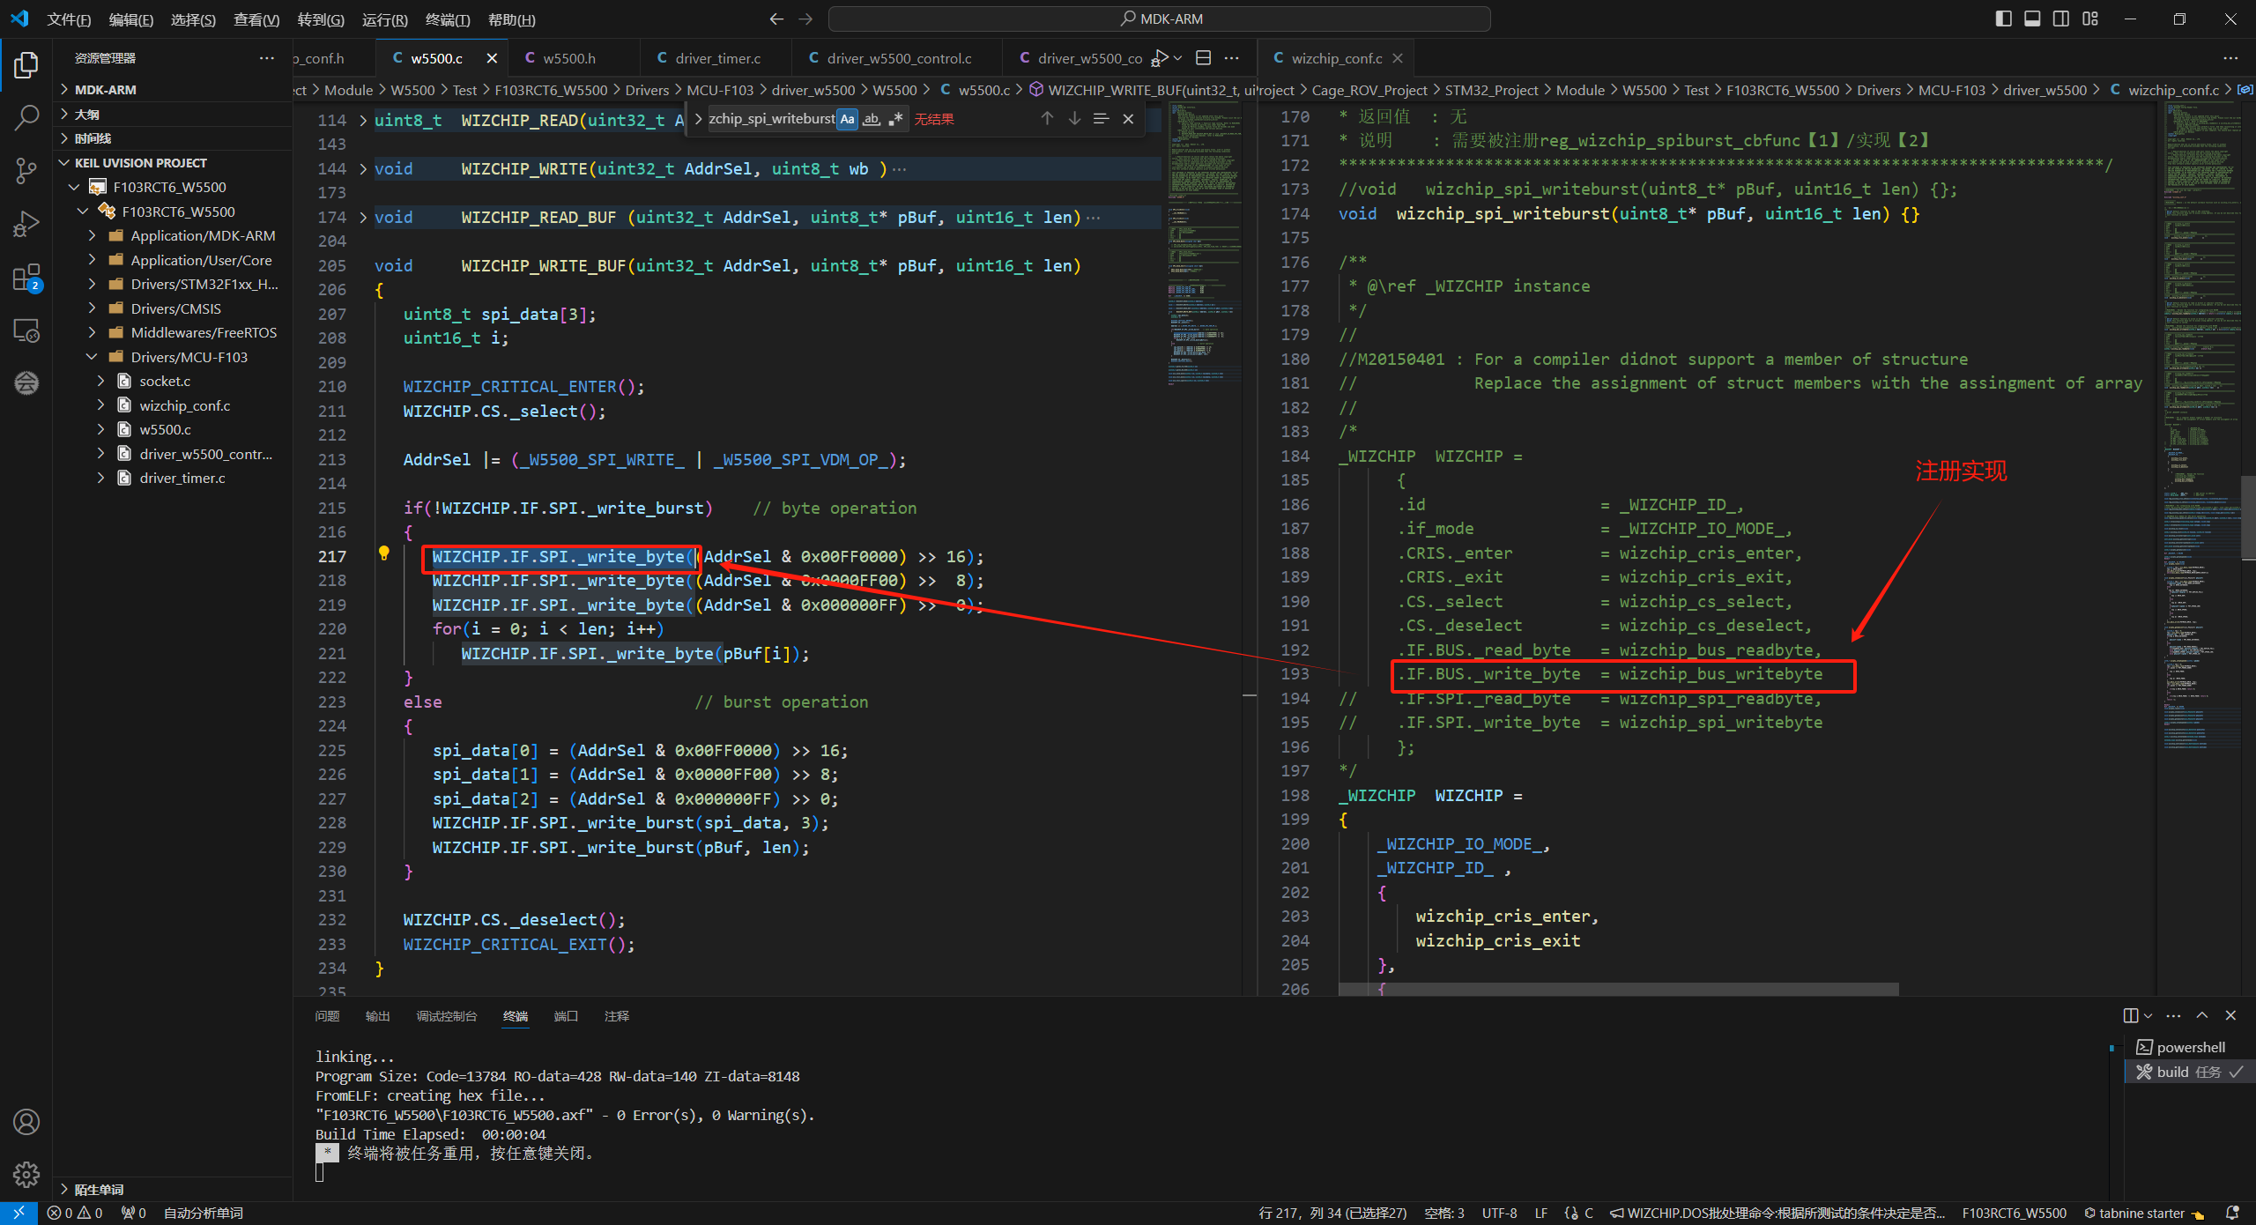Open the Remote Explorer view
This screenshot has height=1225, width=2256.
[26, 330]
